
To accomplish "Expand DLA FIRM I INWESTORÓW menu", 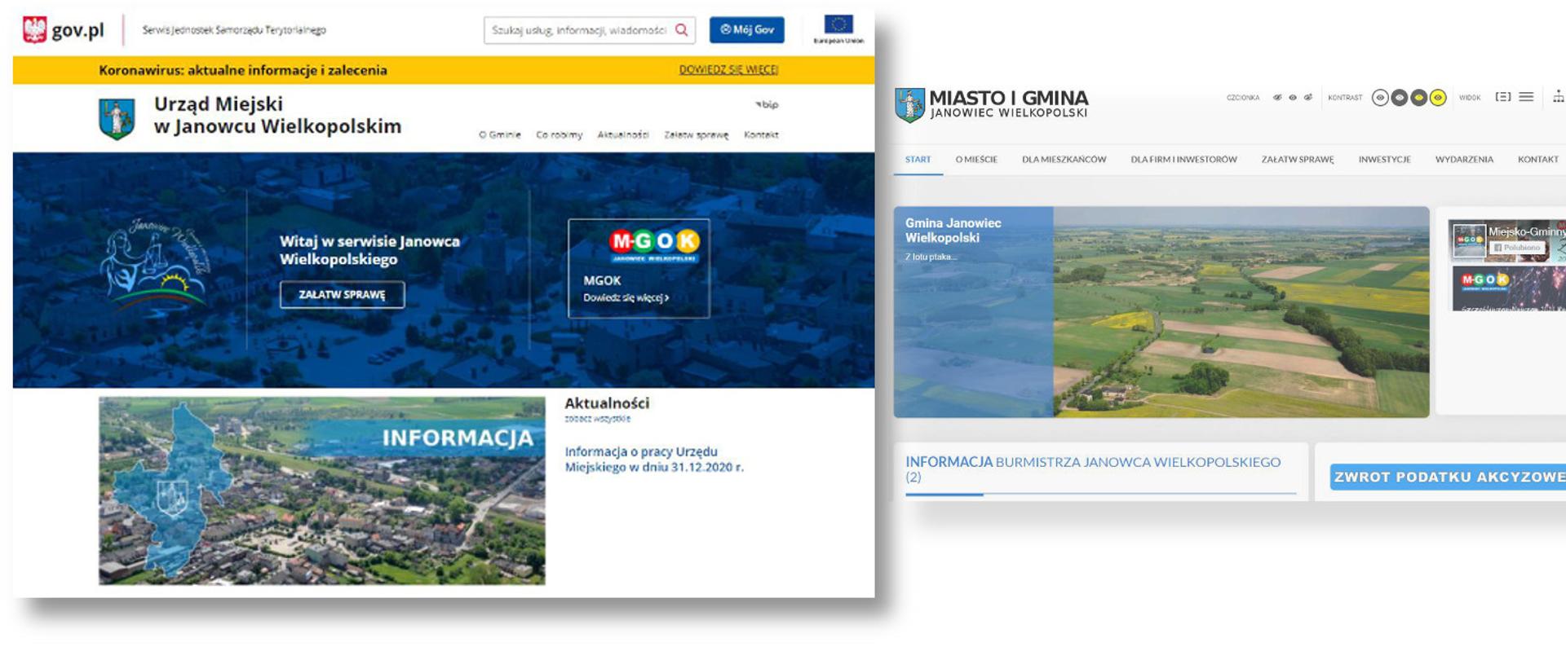I will coord(1183,160).
